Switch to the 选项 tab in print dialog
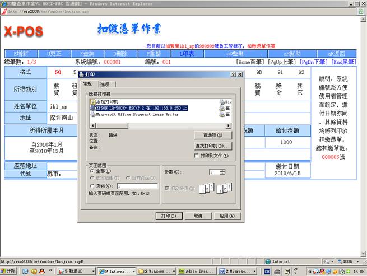This screenshot has width=367, height=276. click(105, 83)
